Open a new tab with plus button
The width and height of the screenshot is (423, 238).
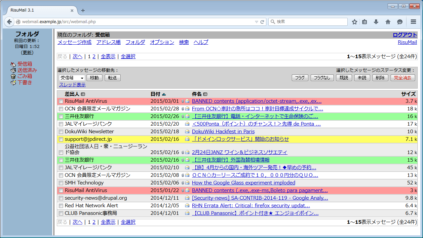[x=83, y=10]
